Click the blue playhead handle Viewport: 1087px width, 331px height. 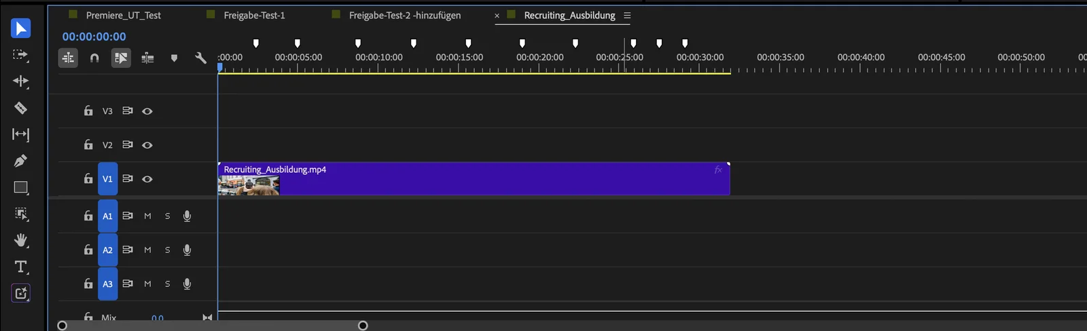point(220,67)
